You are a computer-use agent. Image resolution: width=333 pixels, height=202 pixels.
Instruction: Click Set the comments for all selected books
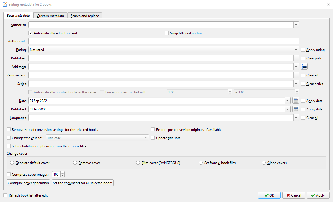[x=83, y=183]
